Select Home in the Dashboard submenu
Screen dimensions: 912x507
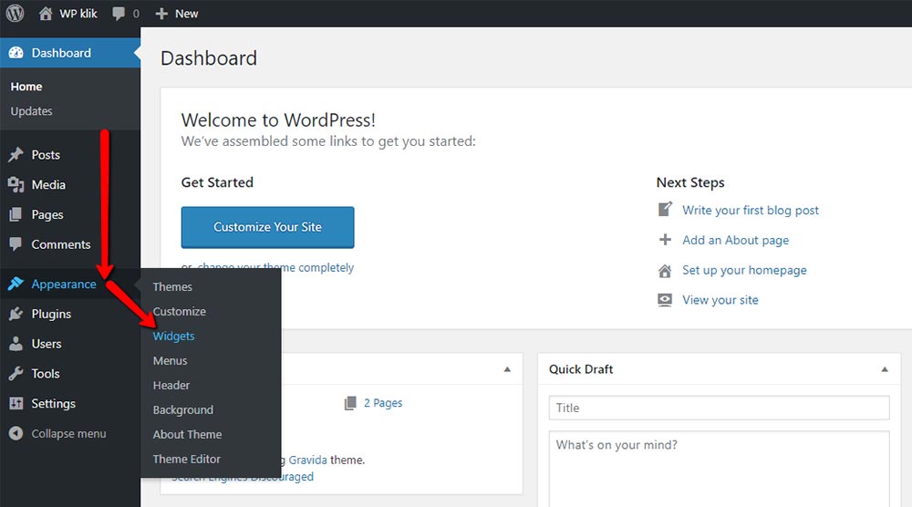pos(26,87)
